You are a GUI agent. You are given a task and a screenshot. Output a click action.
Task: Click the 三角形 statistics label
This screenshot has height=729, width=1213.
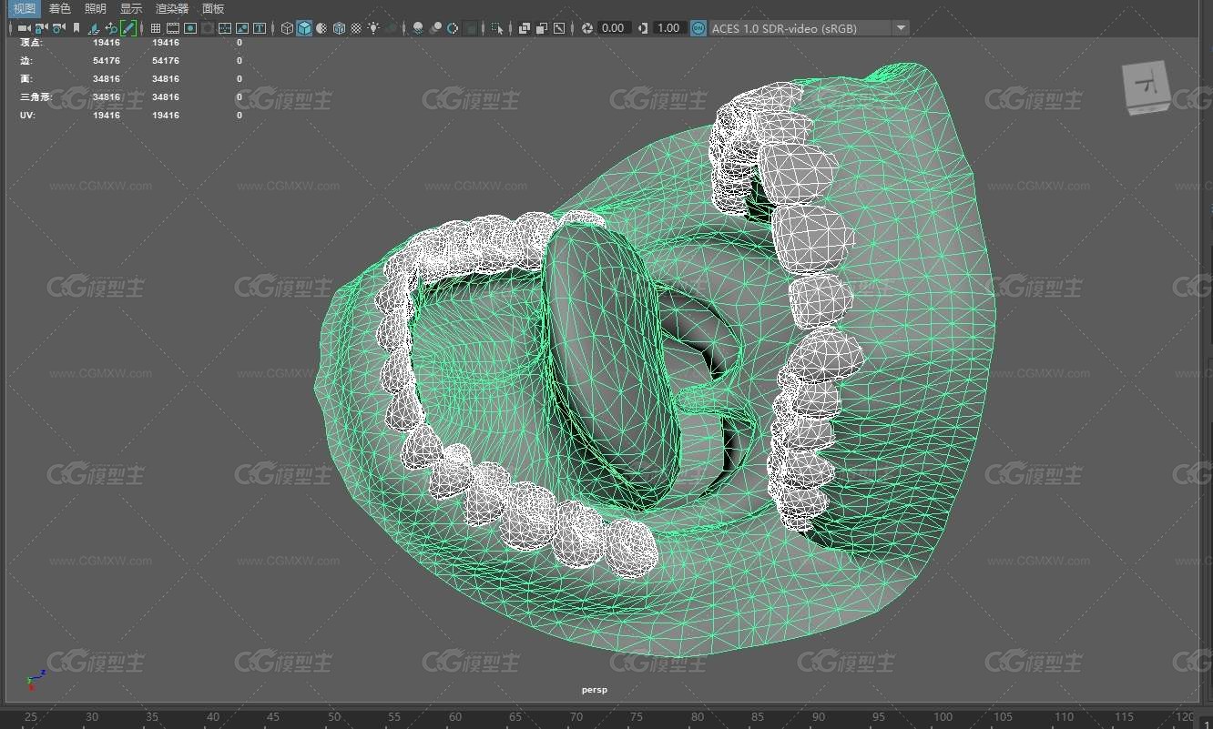pos(36,97)
